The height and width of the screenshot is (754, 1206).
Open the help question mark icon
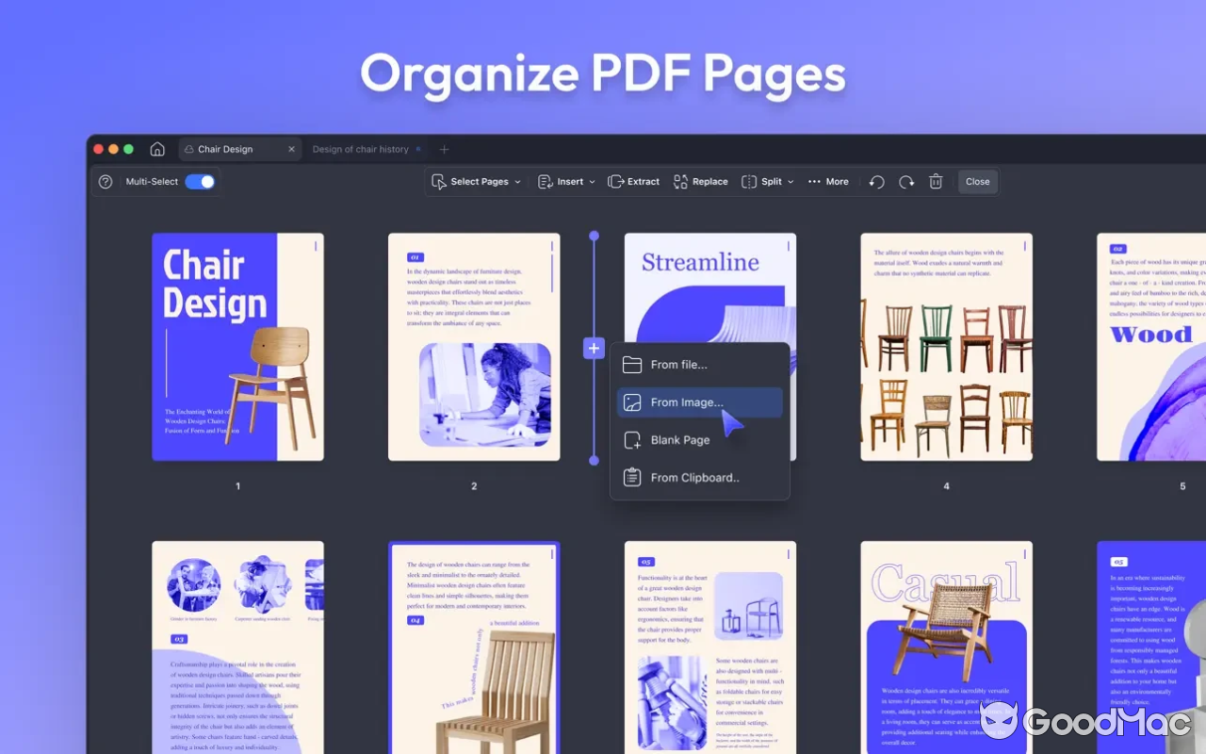[x=104, y=181]
